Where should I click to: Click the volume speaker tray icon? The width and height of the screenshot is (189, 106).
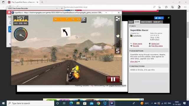tap(165, 103)
